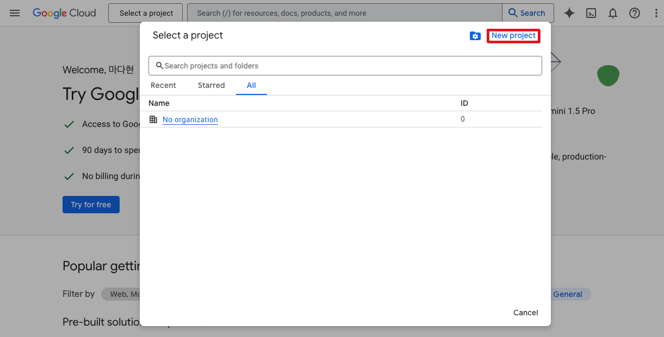Open the notifications bell
Image resolution: width=664 pixels, height=337 pixels.
(x=613, y=13)
